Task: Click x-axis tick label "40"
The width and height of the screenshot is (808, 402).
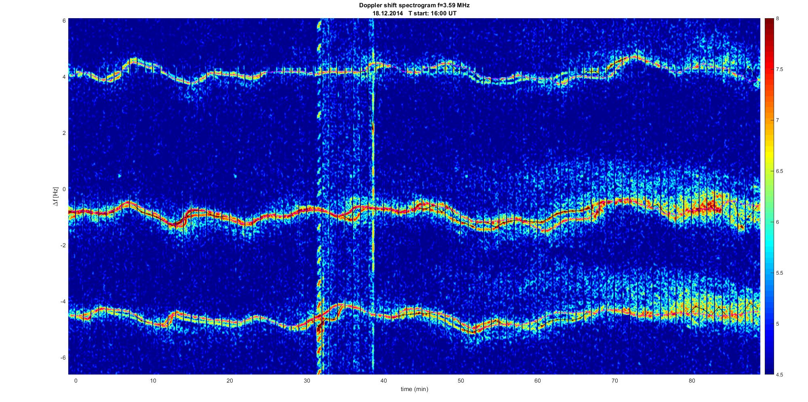Action: [x=384, y=381]
